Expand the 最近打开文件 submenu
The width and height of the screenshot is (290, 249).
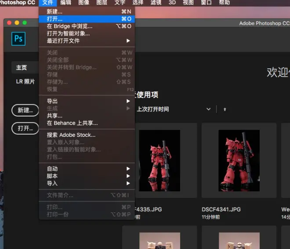(87, 41)
